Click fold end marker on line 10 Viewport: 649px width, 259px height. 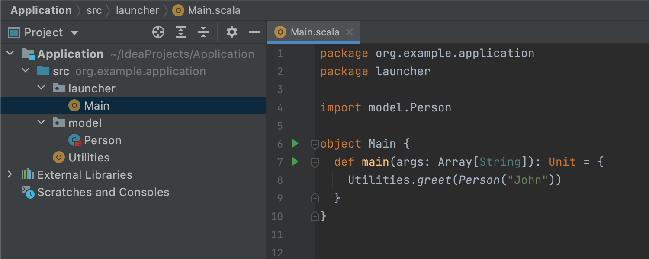point(315,216)
